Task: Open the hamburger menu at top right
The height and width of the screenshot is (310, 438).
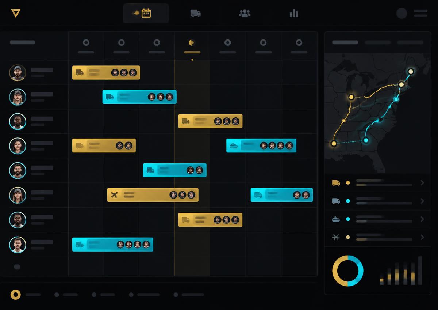Action: (x=420, y=14)
